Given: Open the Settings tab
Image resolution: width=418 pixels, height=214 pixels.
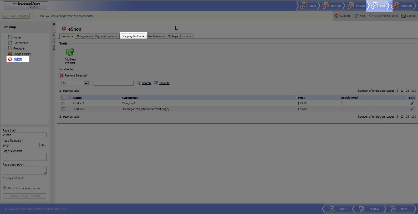Looking at the screenshot, I should [173, 36].
